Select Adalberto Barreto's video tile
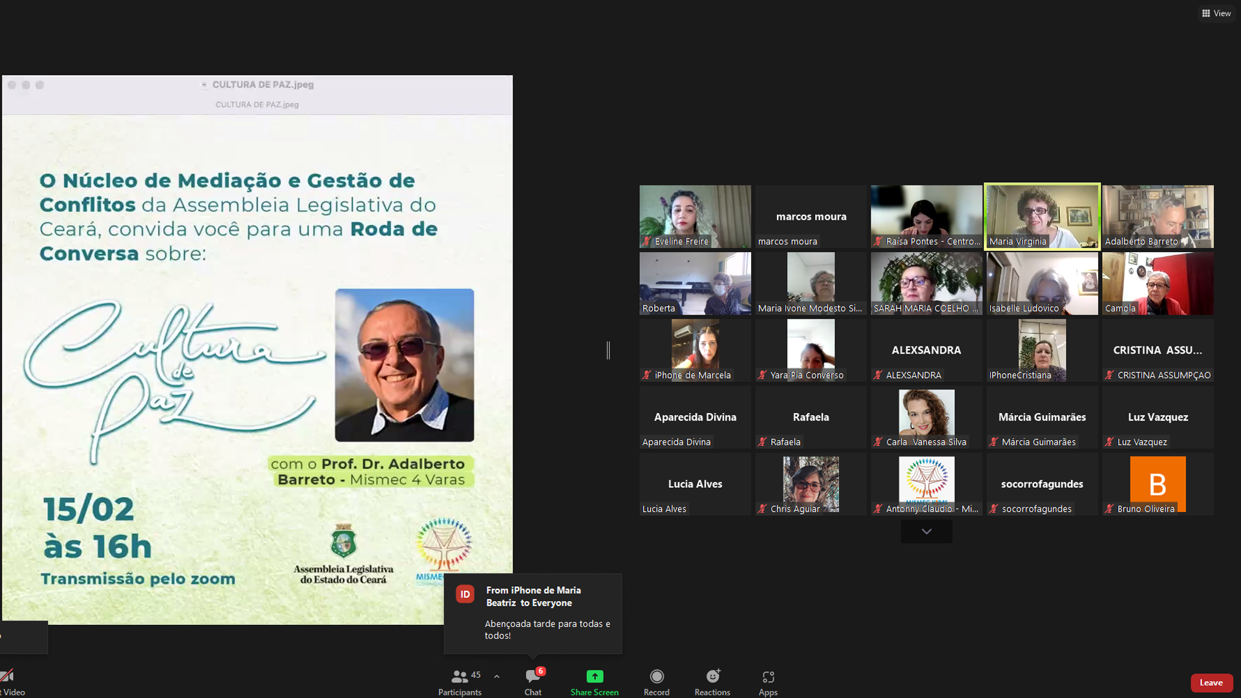 (x=1157, y=217)
